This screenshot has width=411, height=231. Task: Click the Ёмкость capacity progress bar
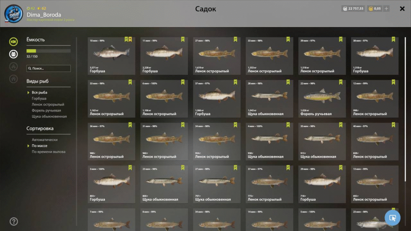tap(49, 51)
